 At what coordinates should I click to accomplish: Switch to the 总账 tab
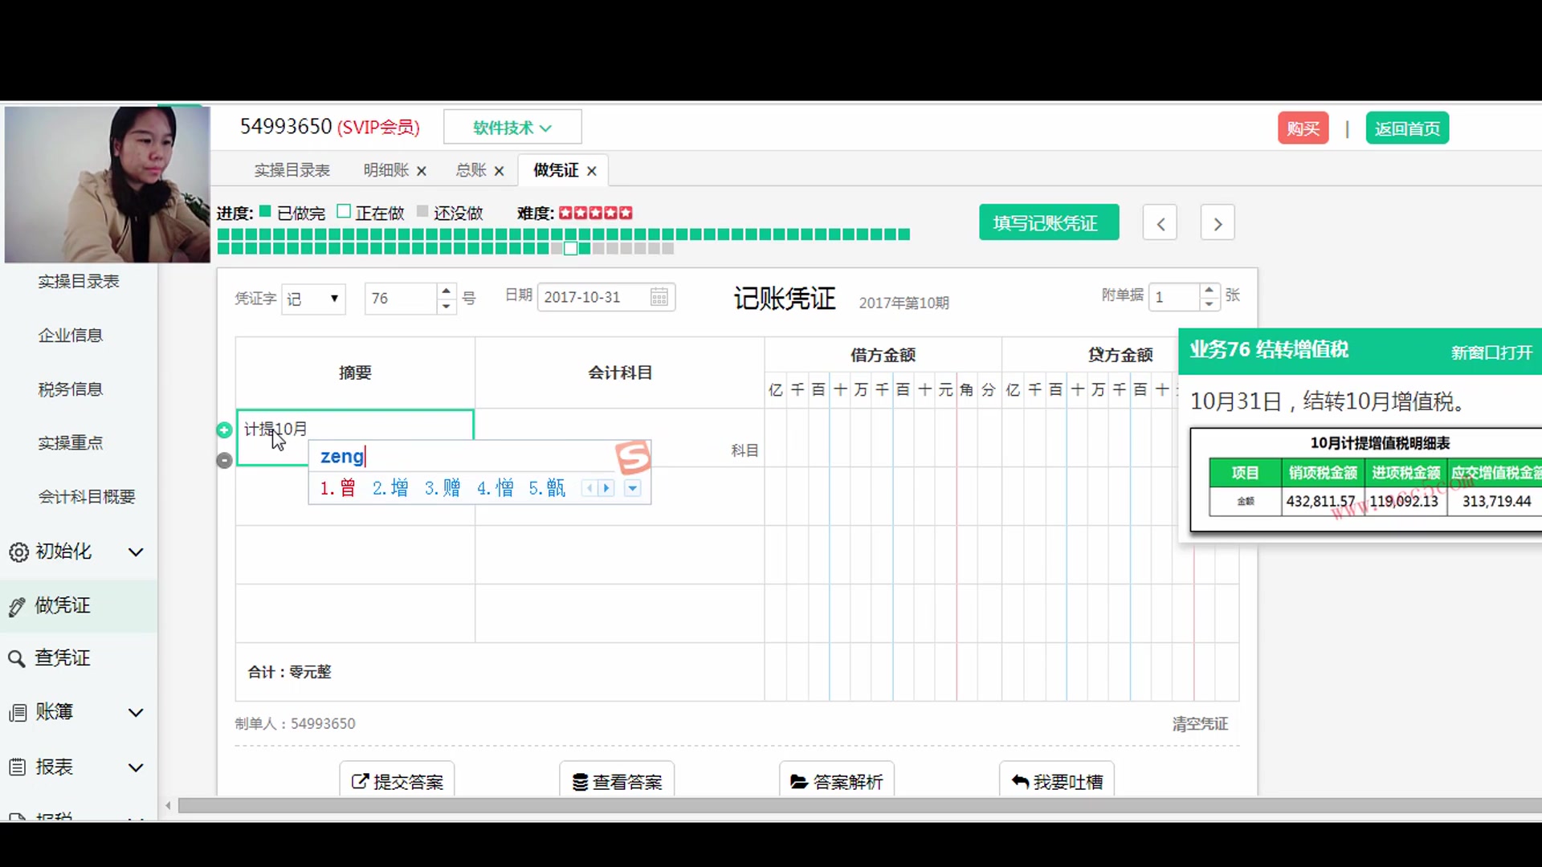click(x=470, y=170)
